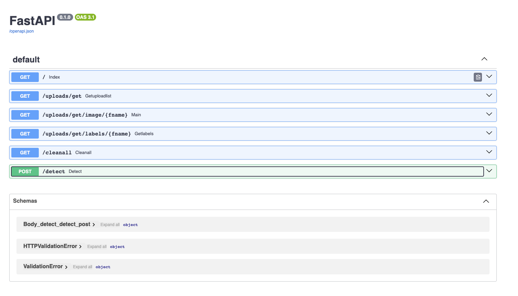This screenshot has width=518, height=296.
Task: Click the OAS 3.1 badge
Action: coord(85,17)
